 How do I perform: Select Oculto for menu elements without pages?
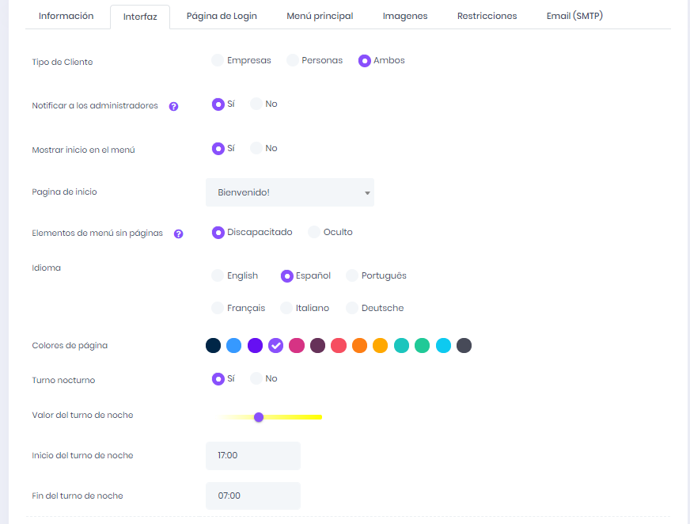click(314, 232)
